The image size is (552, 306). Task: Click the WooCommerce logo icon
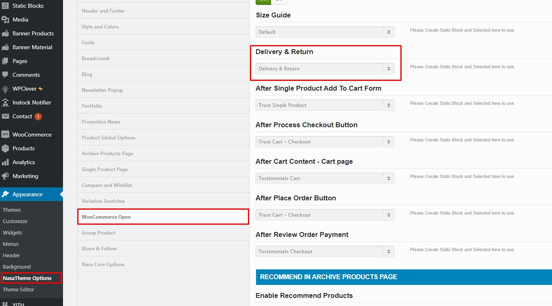point(5,135)
